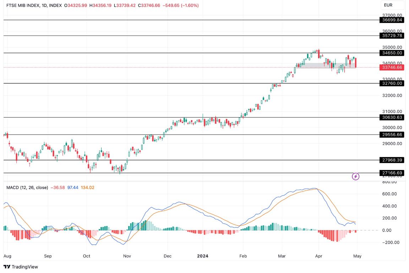Select the 27166.69 support level label
The height and width of the screenshot is (273, 409).
(x=392, y=172)
